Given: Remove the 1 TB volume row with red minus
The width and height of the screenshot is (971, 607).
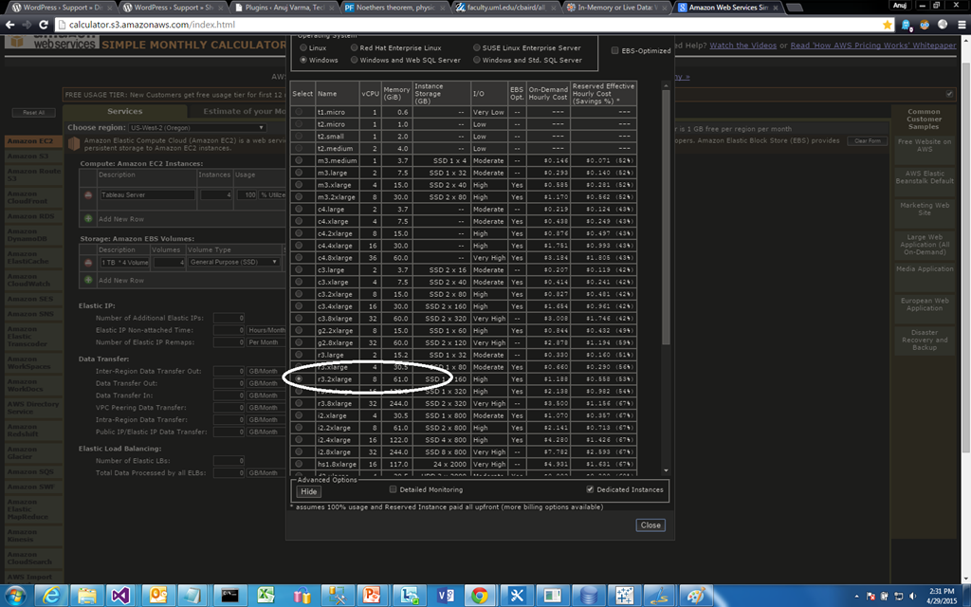Looking at the screenshot, I should point(88,263).
